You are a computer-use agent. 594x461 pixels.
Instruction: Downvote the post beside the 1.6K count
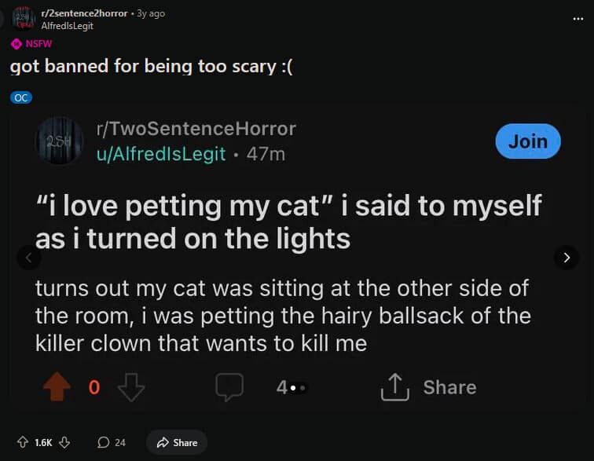tap(65, 442)
